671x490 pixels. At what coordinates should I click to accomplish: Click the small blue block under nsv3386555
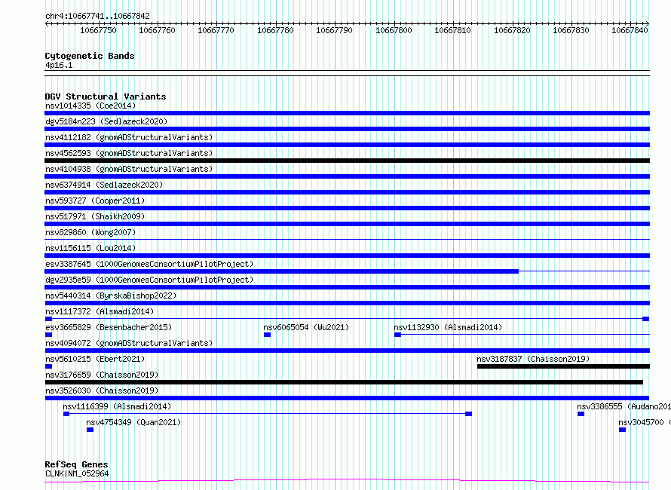click(x=581, y=414)
